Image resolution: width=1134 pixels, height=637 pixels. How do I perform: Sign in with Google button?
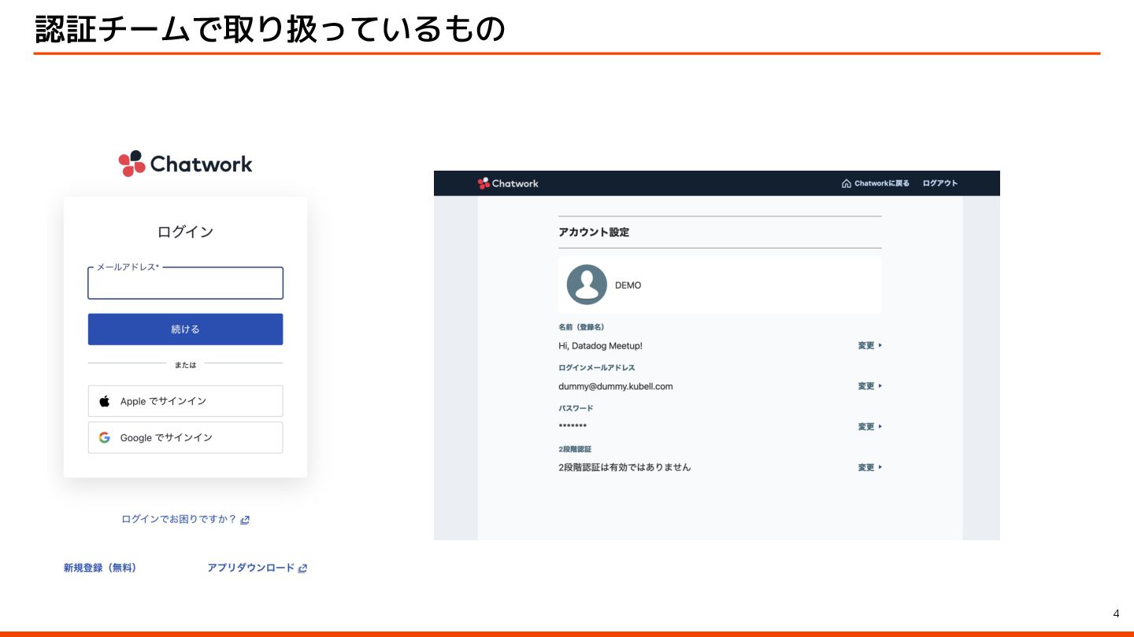click(185, 437)
